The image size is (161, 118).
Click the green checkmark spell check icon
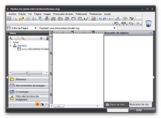[x=132, y=19]
